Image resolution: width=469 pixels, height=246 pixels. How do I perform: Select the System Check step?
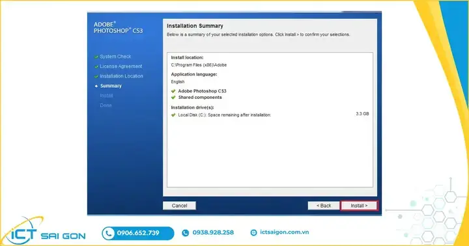coord(115,57)
